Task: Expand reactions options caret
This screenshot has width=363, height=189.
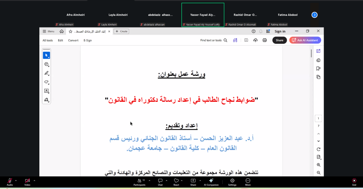Action: (x=182, y=181)
